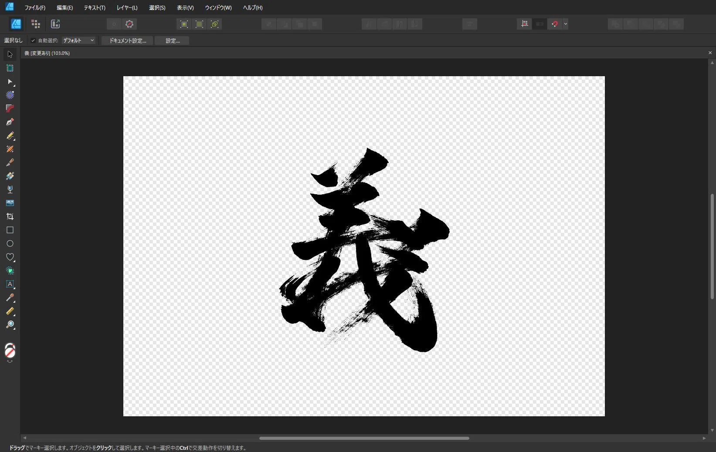Select the Node tool

[10, 81]
